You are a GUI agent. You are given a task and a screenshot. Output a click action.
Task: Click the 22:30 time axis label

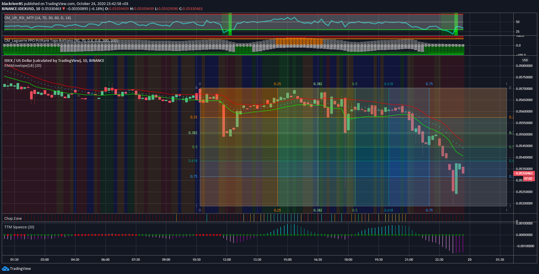coord(439,260)
